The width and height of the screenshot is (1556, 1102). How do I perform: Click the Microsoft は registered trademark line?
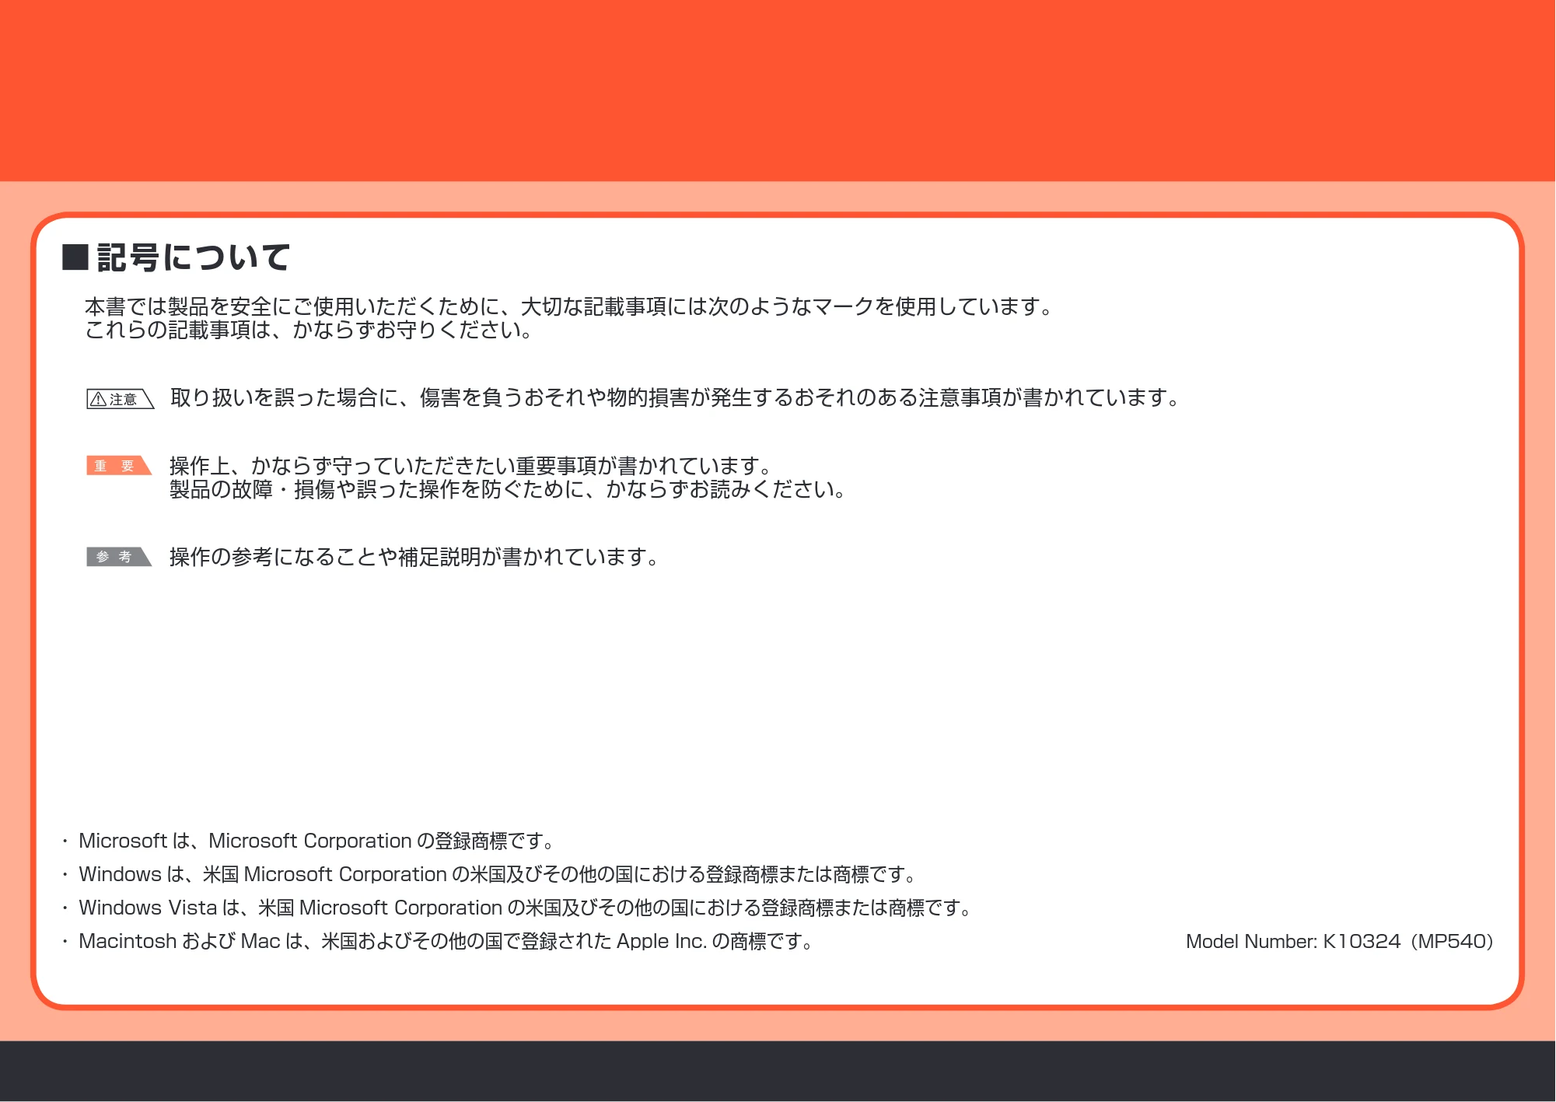click(316, 841)
